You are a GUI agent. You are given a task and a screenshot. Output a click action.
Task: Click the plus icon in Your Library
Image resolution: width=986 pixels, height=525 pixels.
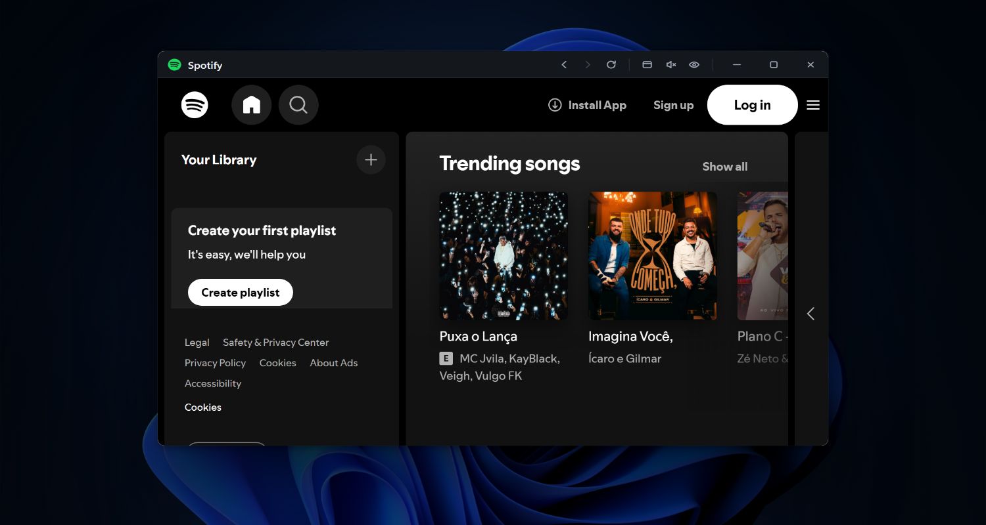371,160
